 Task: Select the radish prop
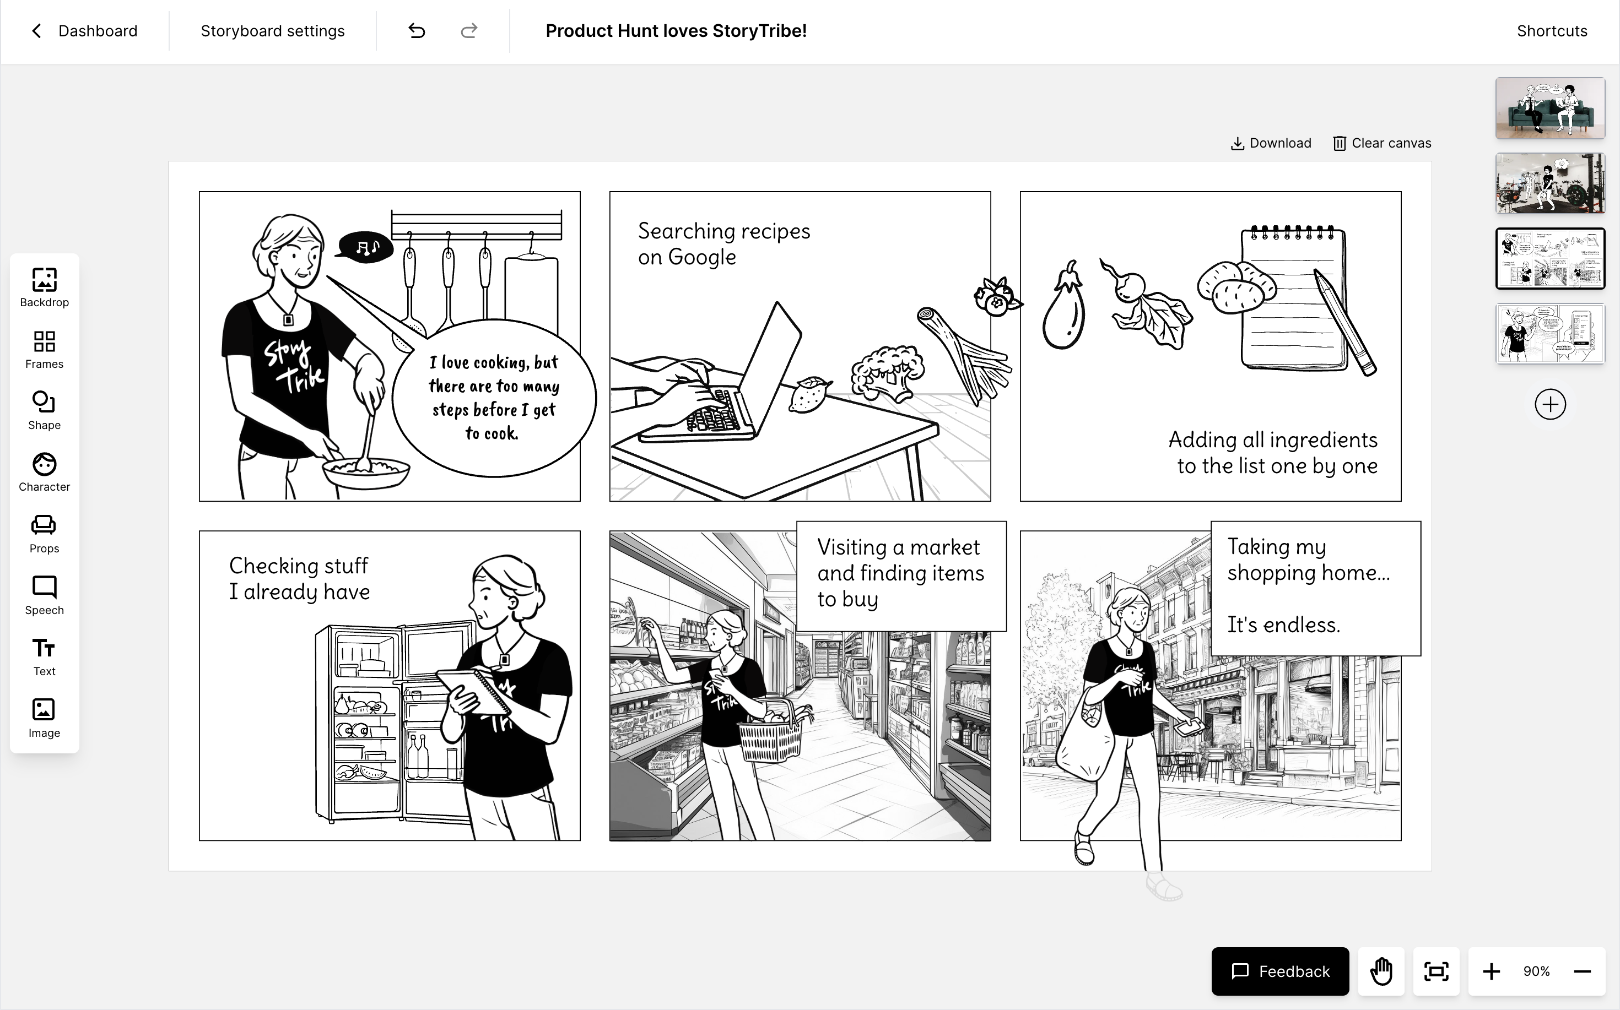(1146, 305)
